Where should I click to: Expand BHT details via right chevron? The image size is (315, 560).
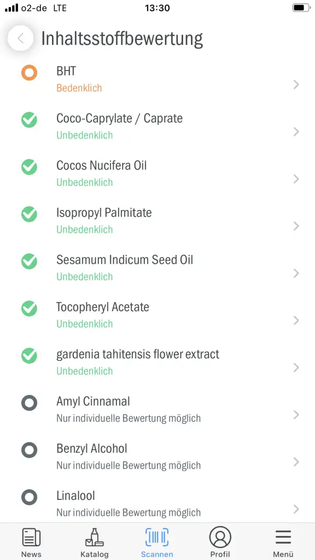(x=296, y=85)
